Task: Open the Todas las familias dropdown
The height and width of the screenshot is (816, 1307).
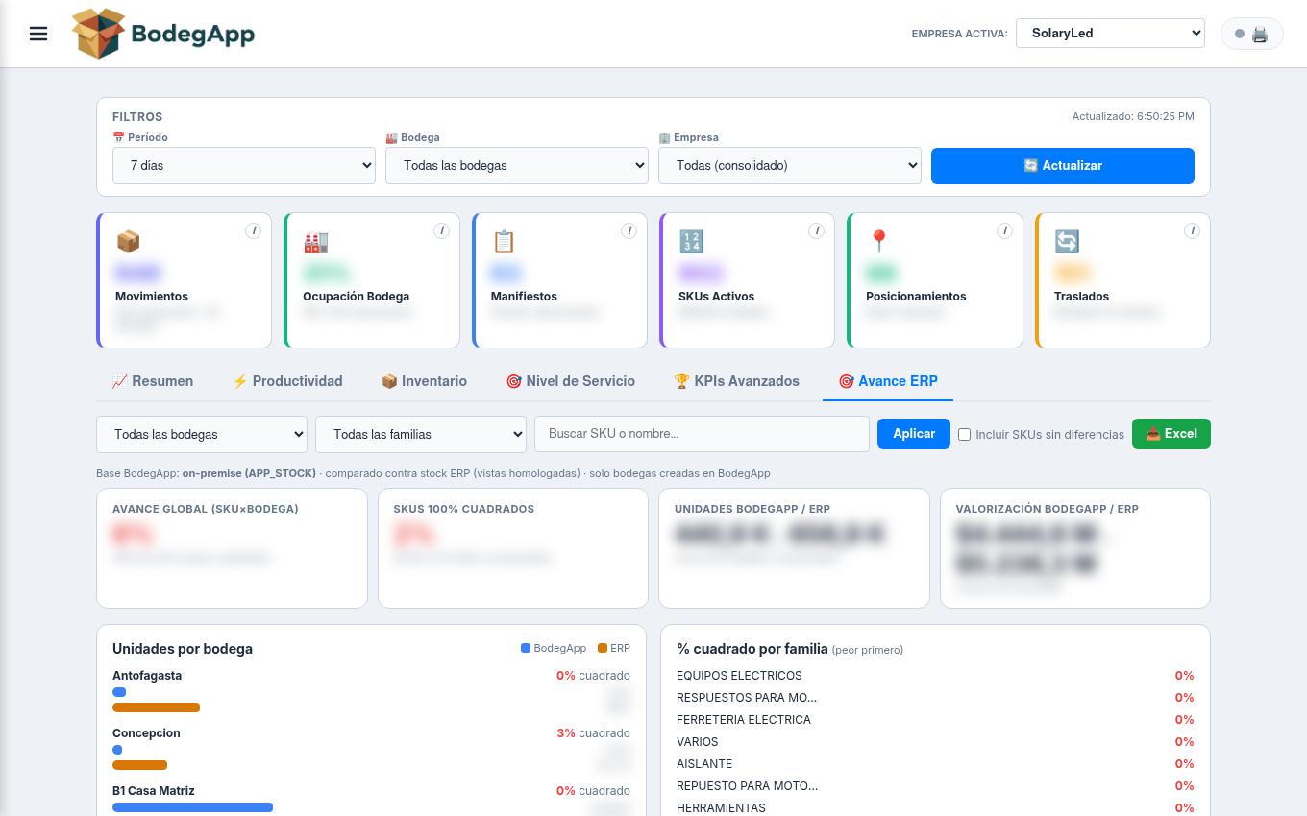Action: [x=421, y=434]
